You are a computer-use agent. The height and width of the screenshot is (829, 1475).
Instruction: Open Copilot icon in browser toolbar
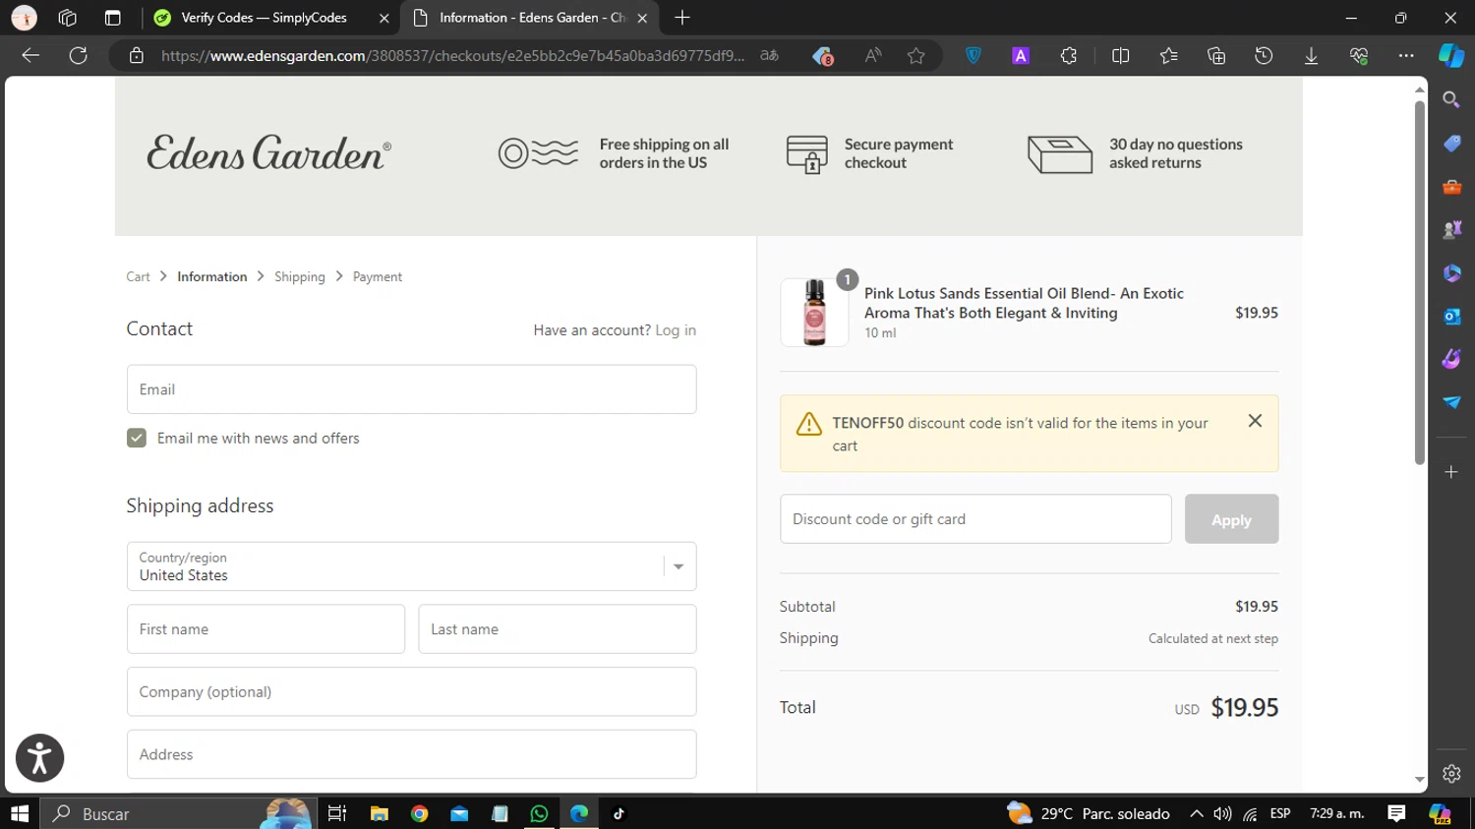click(x=1450, y=56)
